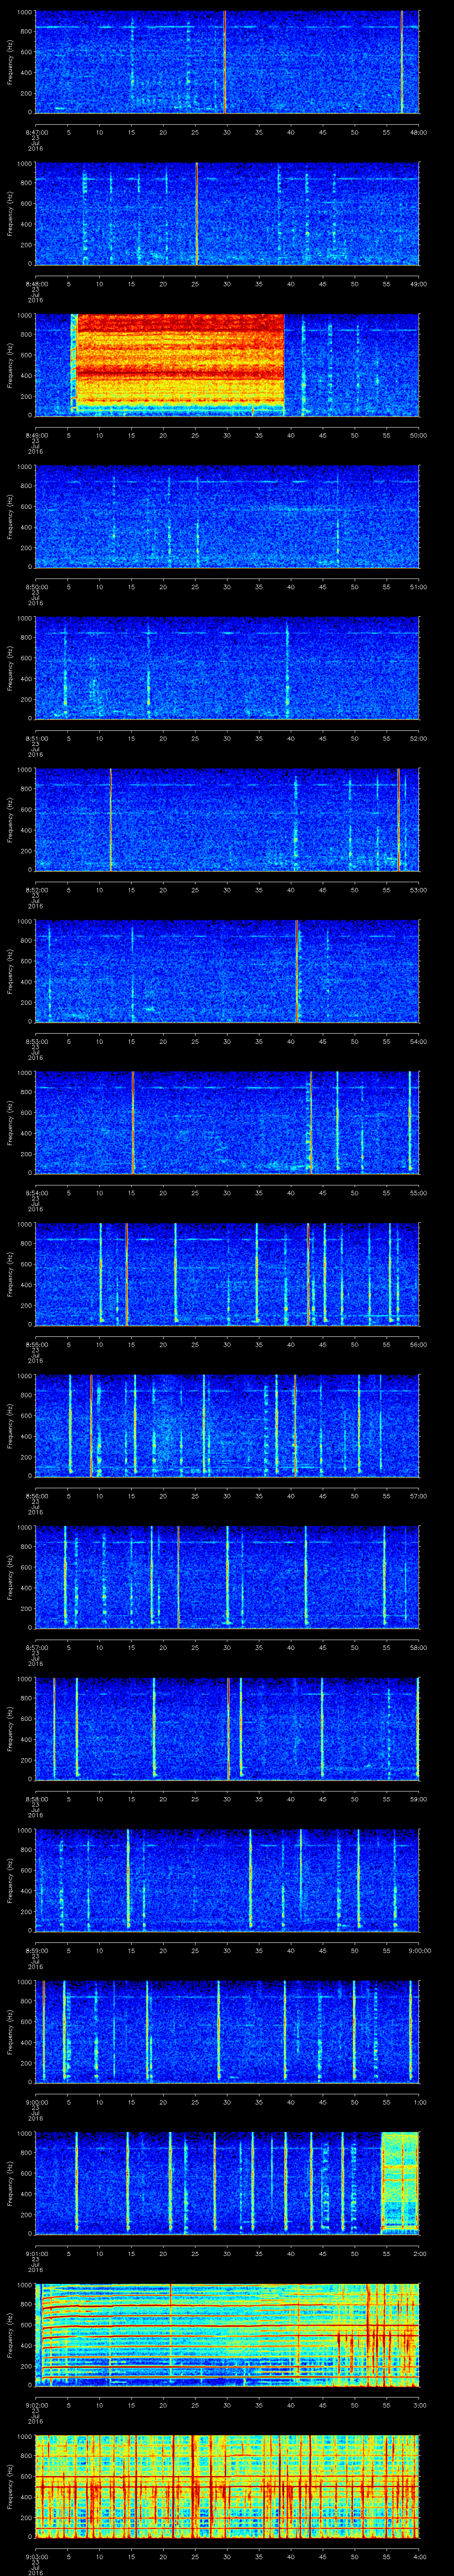
Task: Click the 55:00 end time label
Action: [419, 1193]
